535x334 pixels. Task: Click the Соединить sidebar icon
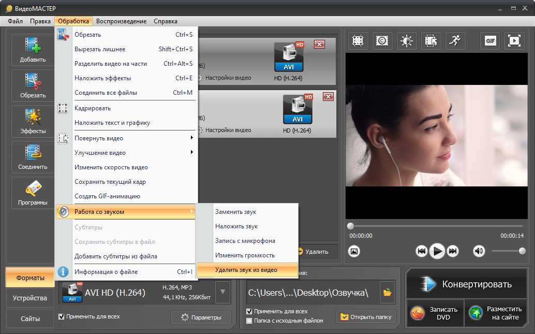33,157
